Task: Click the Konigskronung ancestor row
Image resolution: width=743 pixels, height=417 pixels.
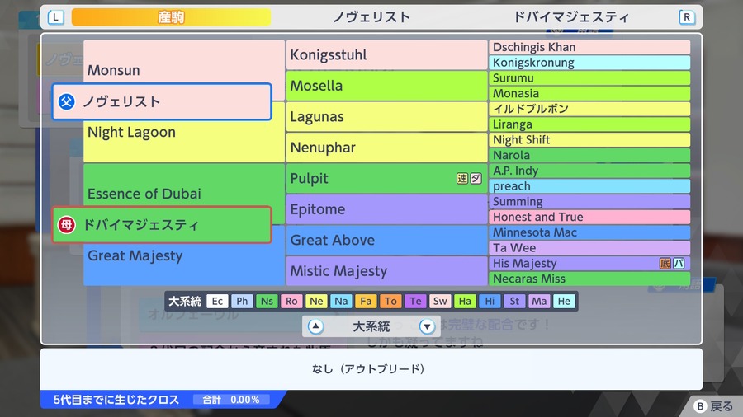Action: point(589,63)
